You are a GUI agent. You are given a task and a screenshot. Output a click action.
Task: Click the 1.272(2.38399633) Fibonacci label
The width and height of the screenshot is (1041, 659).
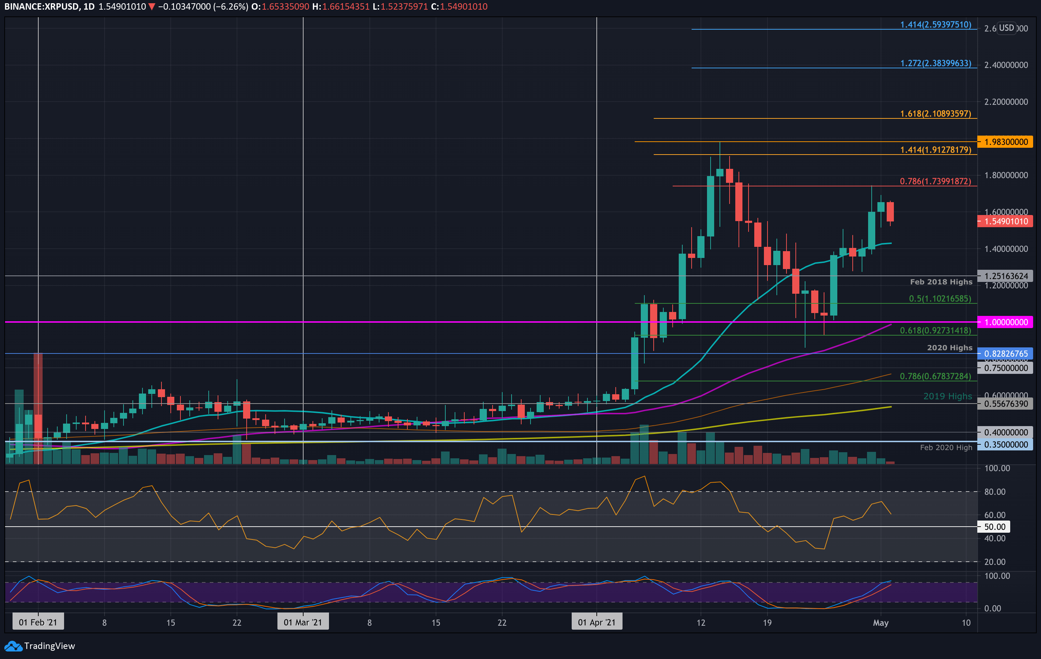click(x=935, y=63)
